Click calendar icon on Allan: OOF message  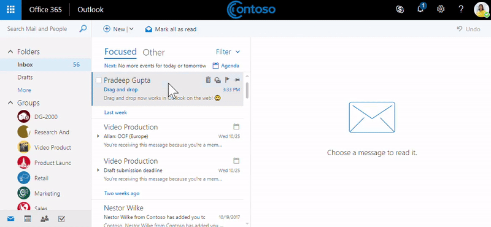point(236,126)
